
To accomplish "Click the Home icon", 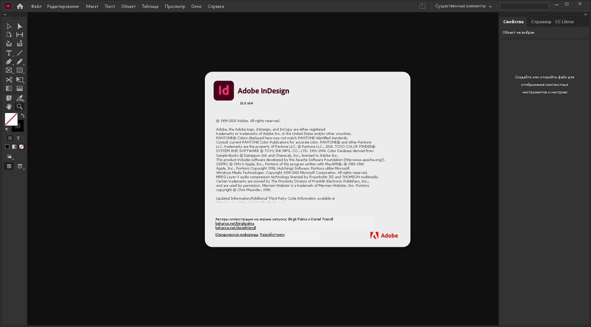I will click(x=20, y=6).
